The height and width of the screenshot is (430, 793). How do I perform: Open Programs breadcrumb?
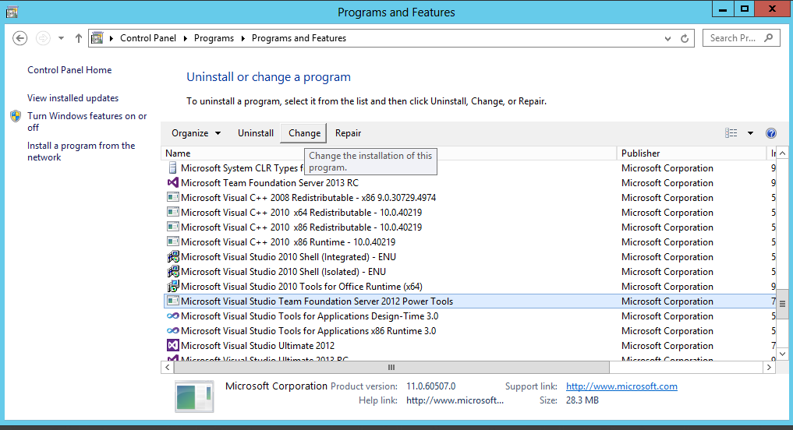point(214,38)
